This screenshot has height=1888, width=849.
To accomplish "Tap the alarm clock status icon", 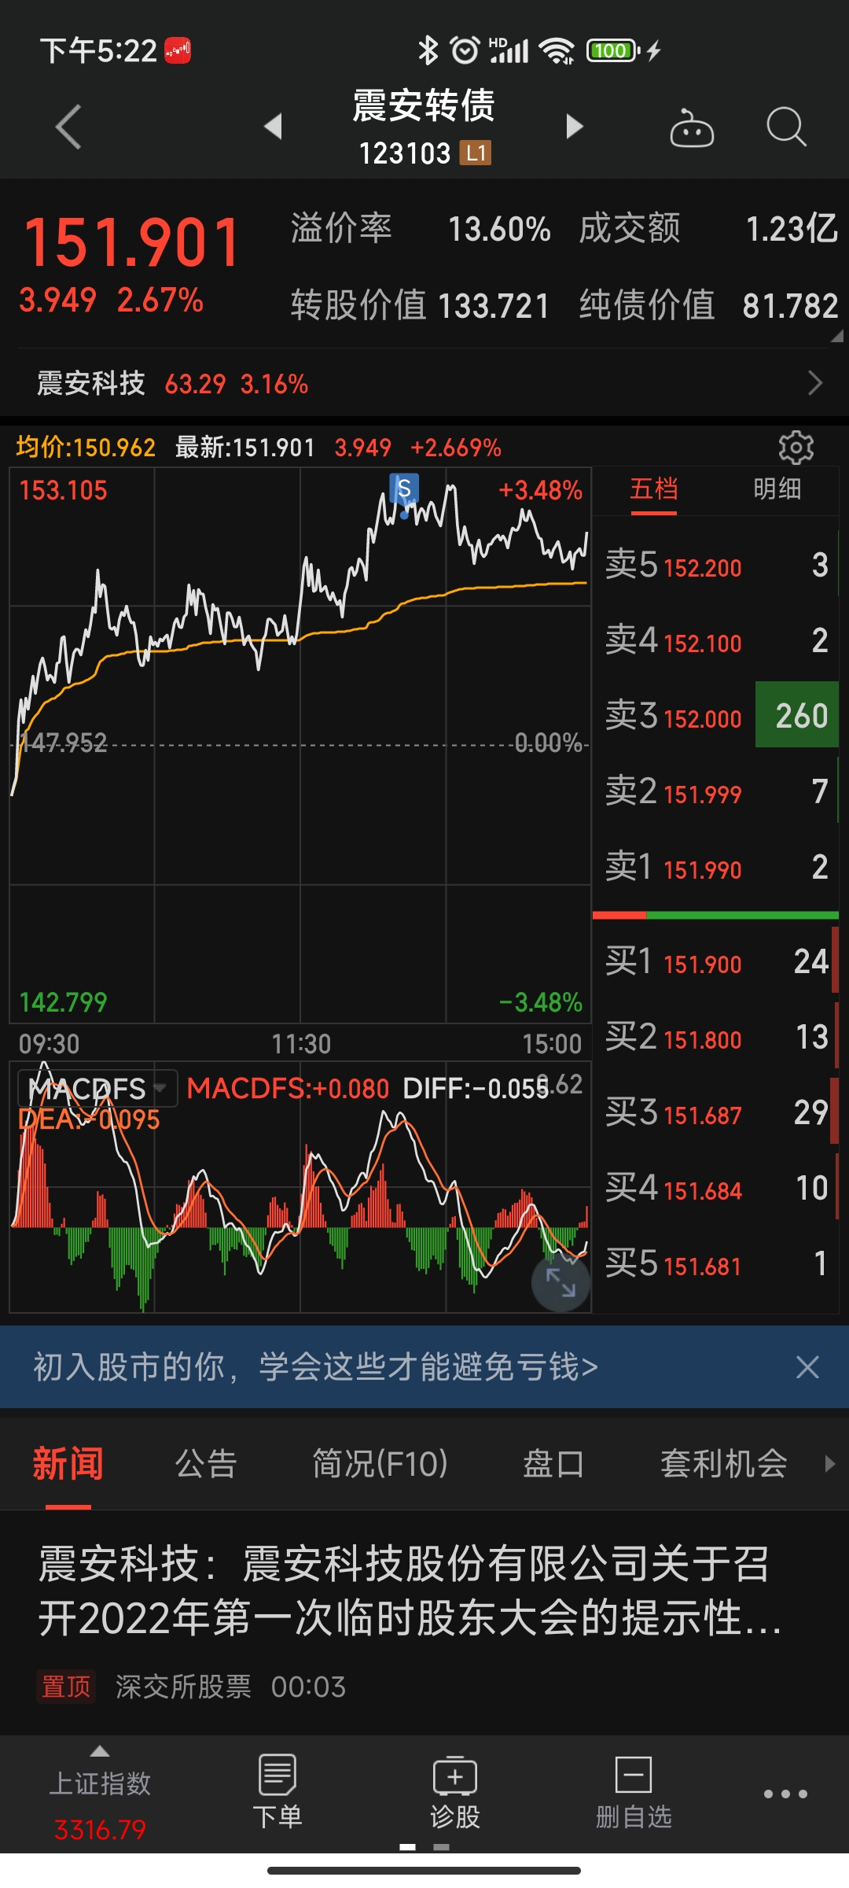I will [465, 50].
